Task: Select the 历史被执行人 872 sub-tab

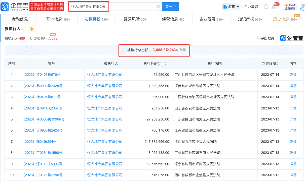Action: [x=44, y=38]
